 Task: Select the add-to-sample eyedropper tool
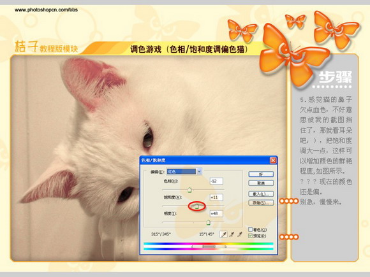[x=232, y=234]
